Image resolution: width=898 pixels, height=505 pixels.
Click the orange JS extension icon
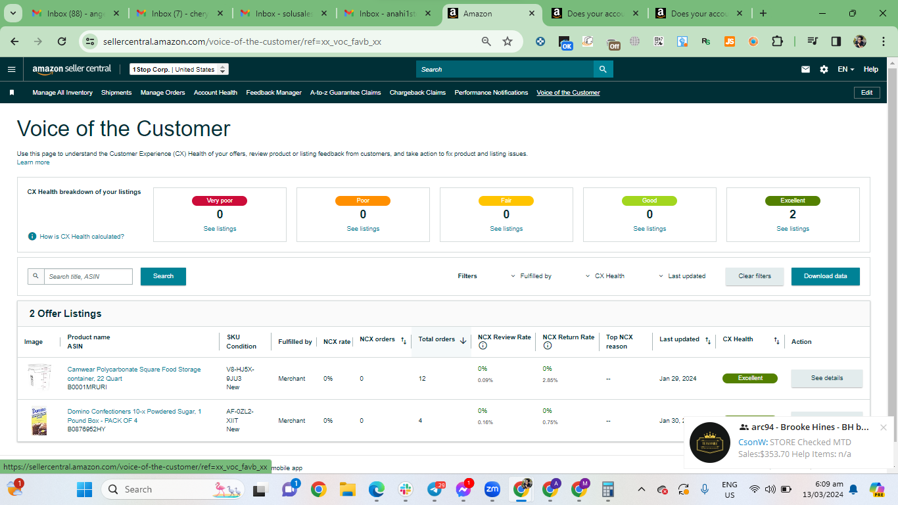tap(730, 41)
